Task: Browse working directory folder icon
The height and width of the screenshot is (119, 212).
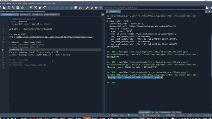Action: [207, 8]
